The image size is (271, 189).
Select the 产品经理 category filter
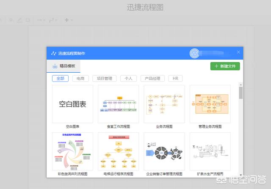[x=152, y=79]
